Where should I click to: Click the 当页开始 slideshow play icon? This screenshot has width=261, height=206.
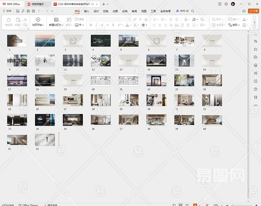(38, 20)
